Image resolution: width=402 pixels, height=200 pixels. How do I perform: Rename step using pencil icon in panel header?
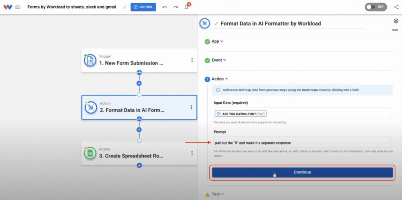216,24
